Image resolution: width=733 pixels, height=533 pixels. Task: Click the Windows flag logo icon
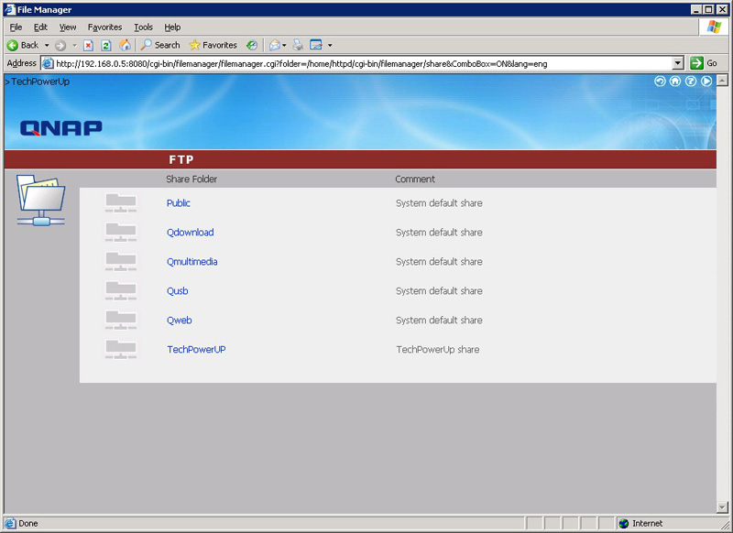714,27
